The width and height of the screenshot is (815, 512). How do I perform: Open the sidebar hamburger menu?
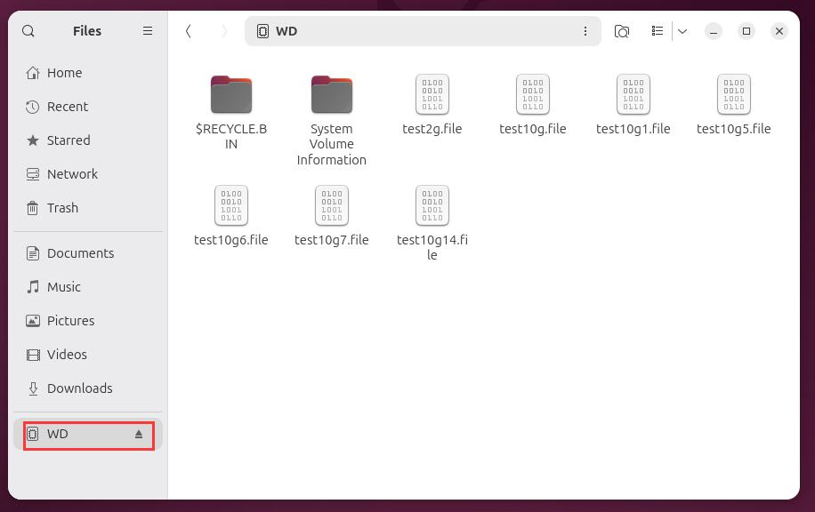[x=148, y=31]
